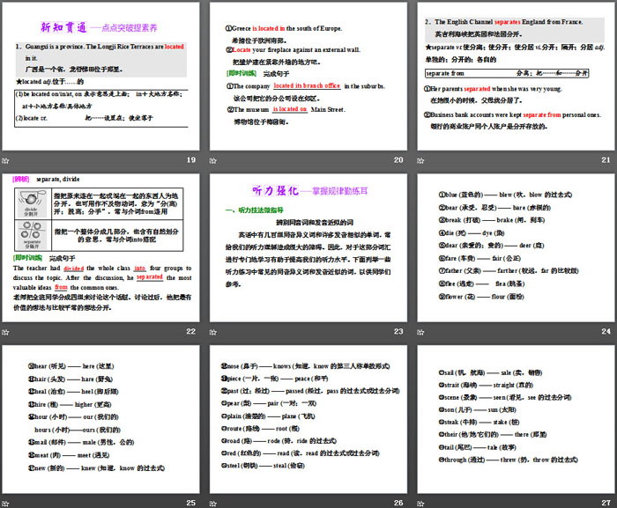Click the 'is located on' answer on slide 20
This screenshot has height=508, width=617.
pos(290,109)
